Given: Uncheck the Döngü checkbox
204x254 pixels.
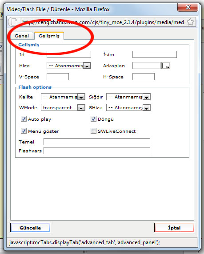Looking at the screenshot, I should coord(93,119).
